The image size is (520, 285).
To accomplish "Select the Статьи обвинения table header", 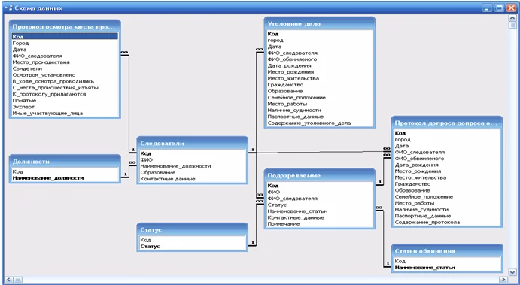I will (x=447, y=251).
